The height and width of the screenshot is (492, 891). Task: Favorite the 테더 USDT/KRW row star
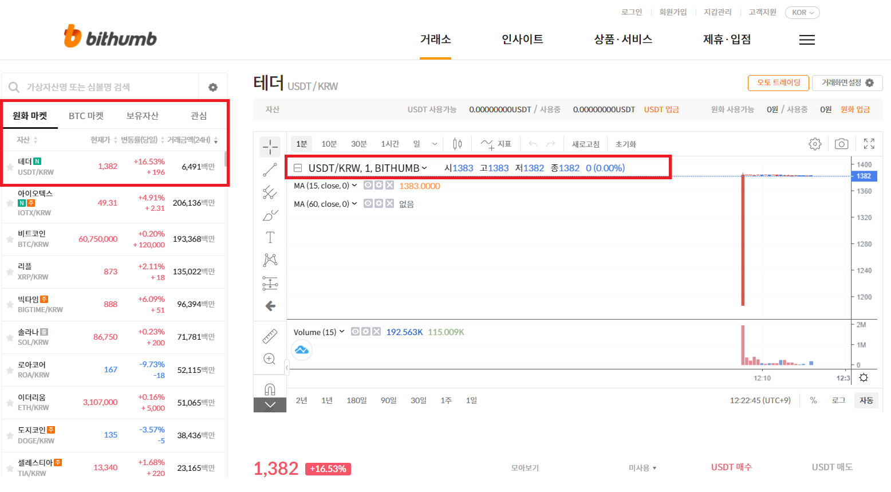(10, 167)
